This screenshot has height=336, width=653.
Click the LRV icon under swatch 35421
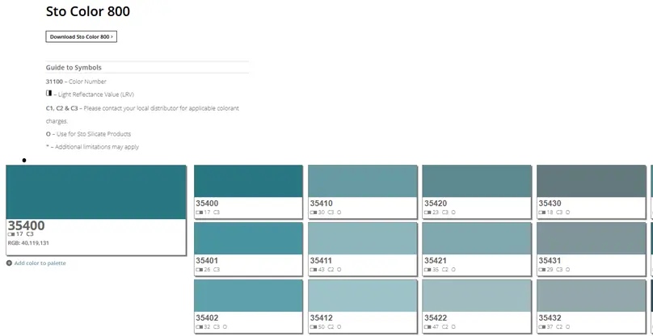(x=427, y=270)
